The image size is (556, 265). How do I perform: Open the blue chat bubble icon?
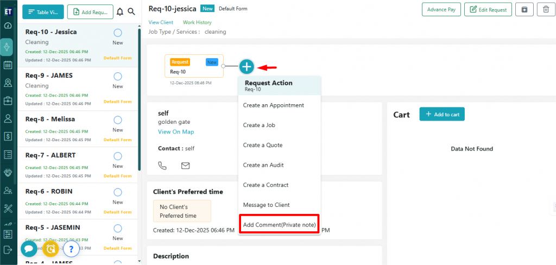coord(29,249)
